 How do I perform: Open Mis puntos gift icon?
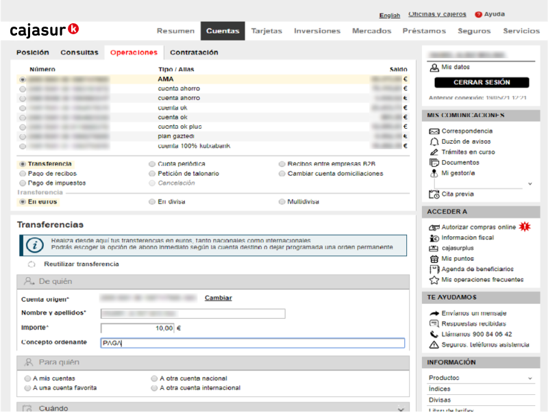(x=434, y=259)
